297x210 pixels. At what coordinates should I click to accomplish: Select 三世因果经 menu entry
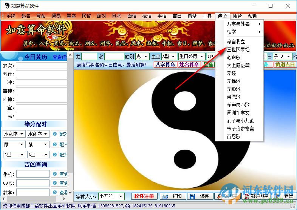point(240,49)
